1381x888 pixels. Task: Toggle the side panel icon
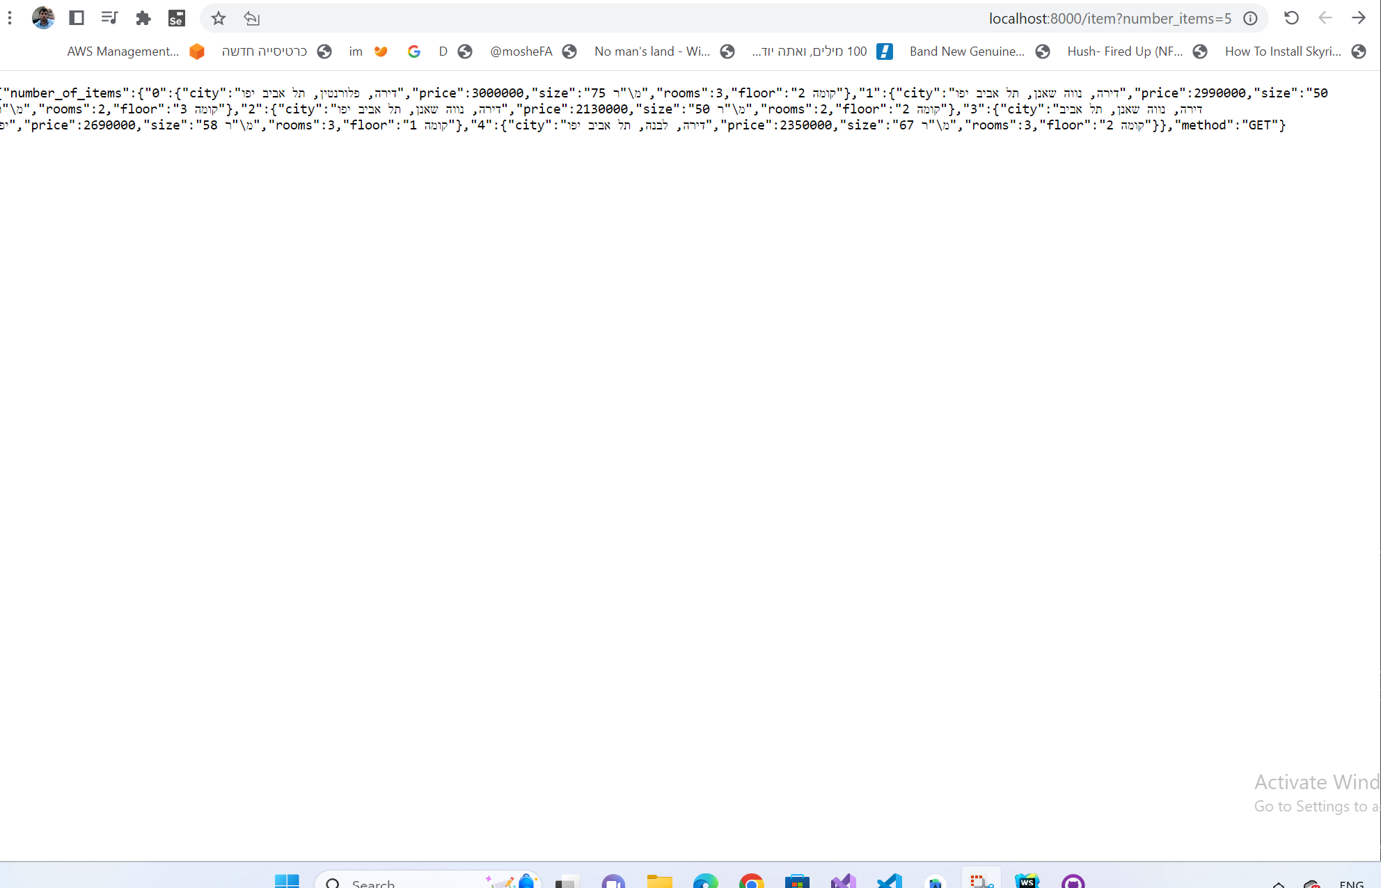click(77, 18)
